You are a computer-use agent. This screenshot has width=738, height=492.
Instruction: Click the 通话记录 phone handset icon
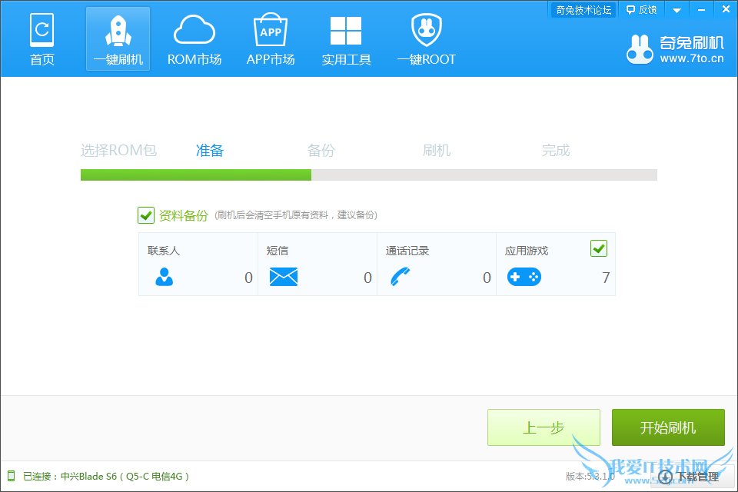(x=400, y=277)
